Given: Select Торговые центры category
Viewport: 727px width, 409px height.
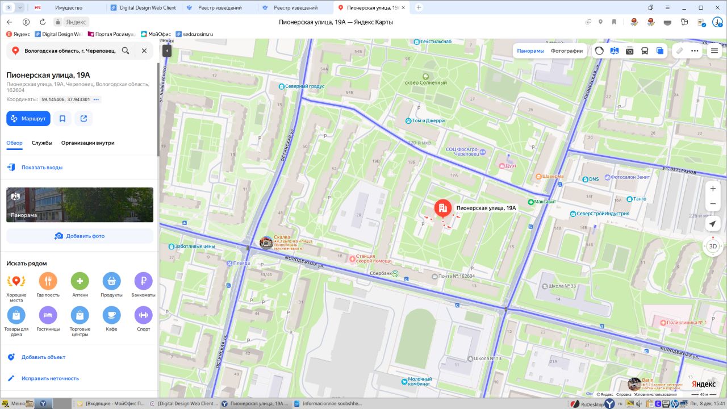Looking at the screenshot, I should tap(80, 322).
